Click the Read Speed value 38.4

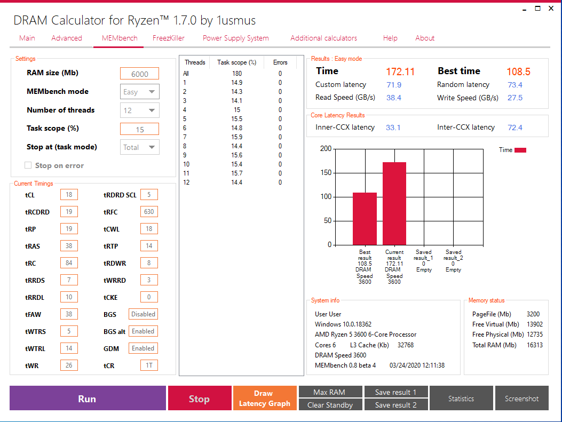click(393, 98)
